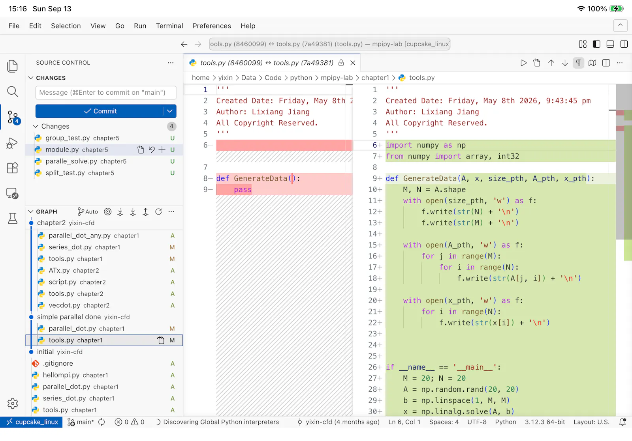This screenshot has width=632, height=441.
Task: Click the Run Python file play icon
Action: [x=523, y=63]
